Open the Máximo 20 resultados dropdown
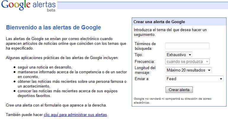228x119 pixels. point(188,70)
